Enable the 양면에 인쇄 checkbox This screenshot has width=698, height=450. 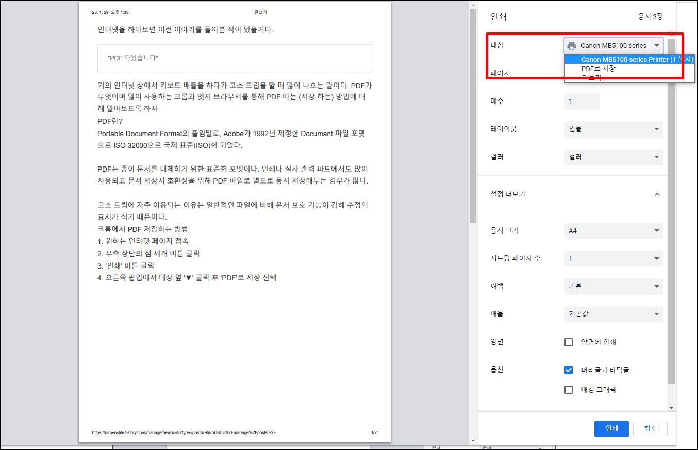569,342
